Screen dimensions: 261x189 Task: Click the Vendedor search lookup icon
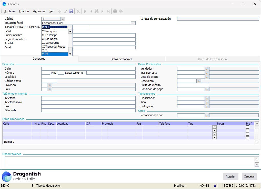[x=207, y=69]
